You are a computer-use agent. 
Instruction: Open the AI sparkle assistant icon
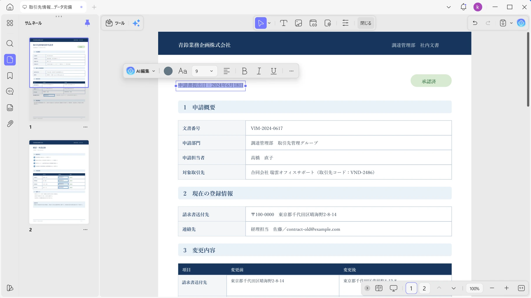point(136,23)
